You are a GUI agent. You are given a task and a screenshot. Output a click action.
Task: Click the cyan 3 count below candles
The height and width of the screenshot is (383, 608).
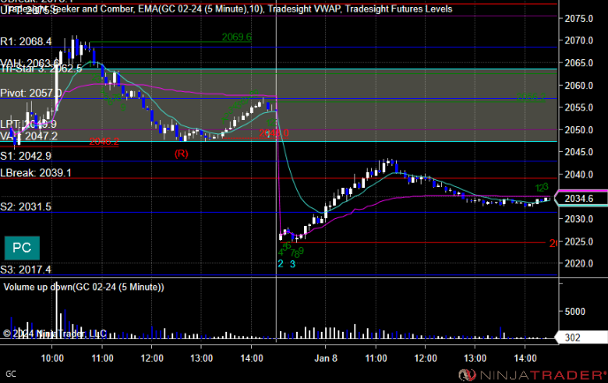click(x=293, y=264)
